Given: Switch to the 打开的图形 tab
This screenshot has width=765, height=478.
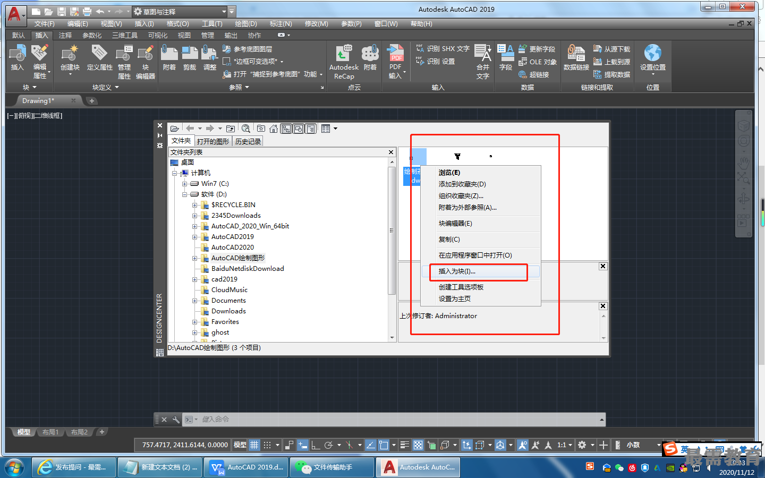Looking at the screenshot, I should point(213,141).
